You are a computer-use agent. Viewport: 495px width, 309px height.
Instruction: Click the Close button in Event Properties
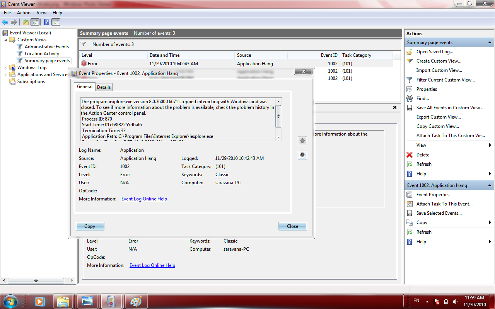(293, 226)
